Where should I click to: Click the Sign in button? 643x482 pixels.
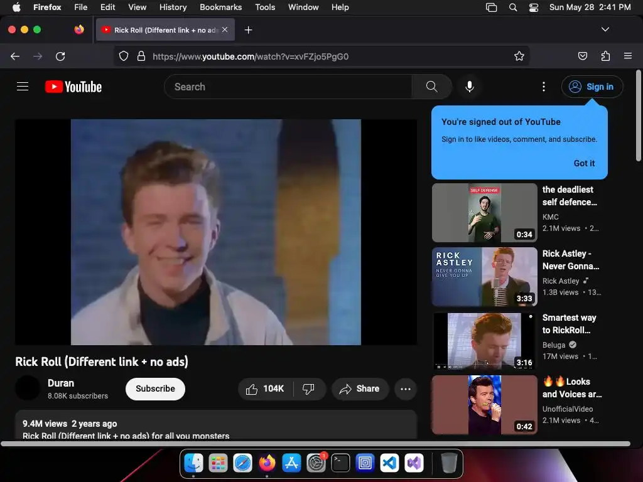592,87
